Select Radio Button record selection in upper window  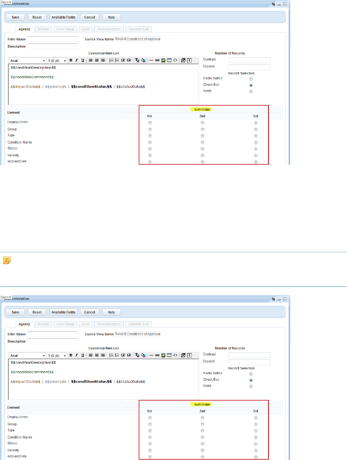point(251,79)
